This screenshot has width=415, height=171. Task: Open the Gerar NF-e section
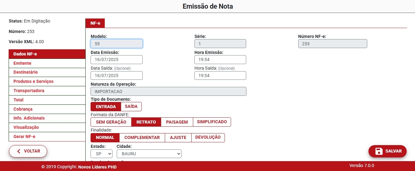26,136
